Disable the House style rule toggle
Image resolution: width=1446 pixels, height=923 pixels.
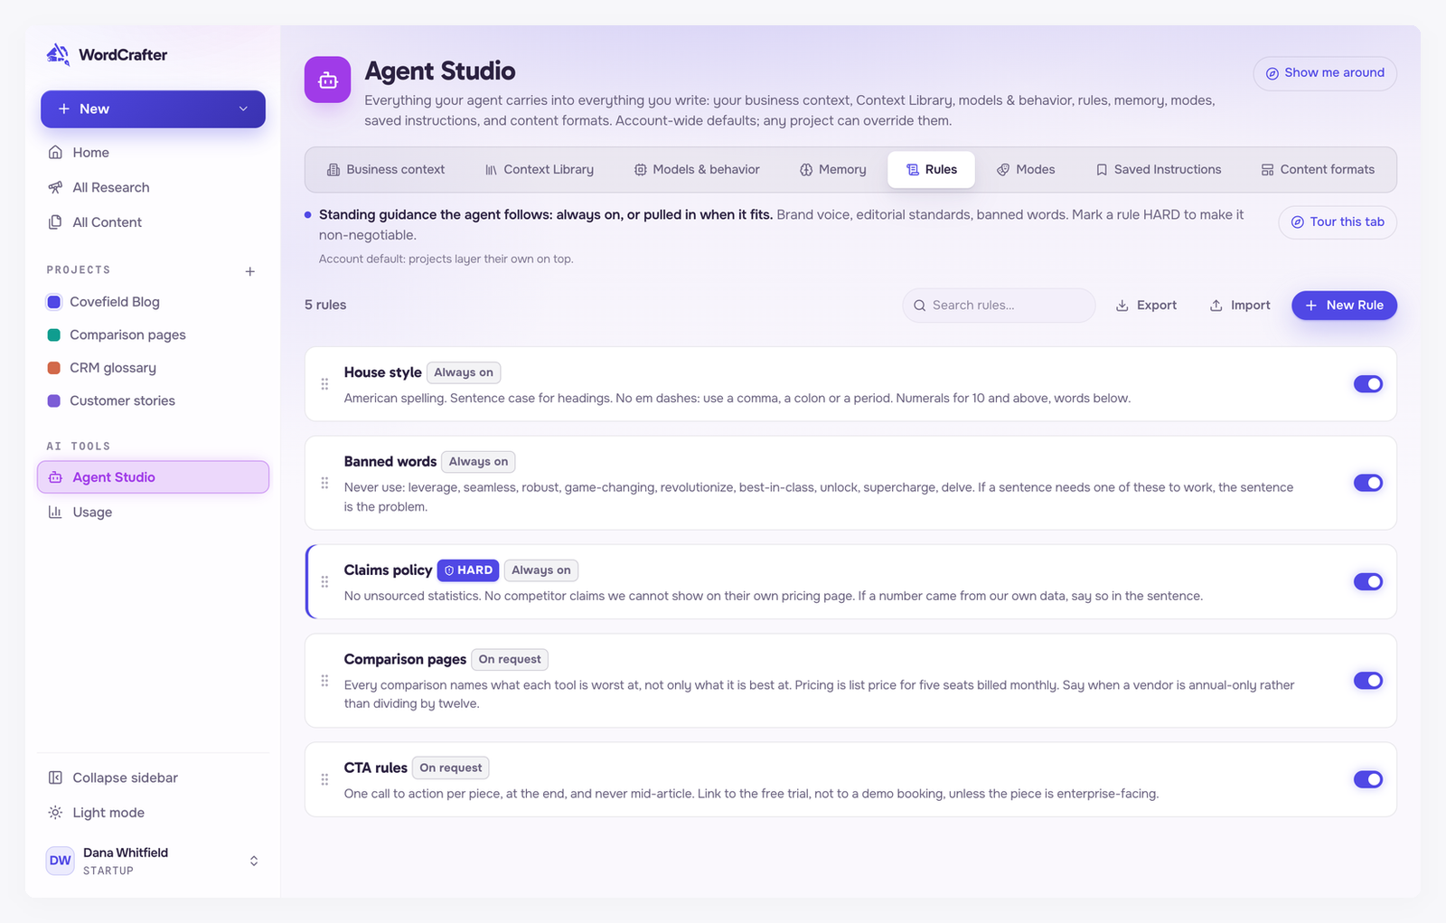(x=1367, y=384)
